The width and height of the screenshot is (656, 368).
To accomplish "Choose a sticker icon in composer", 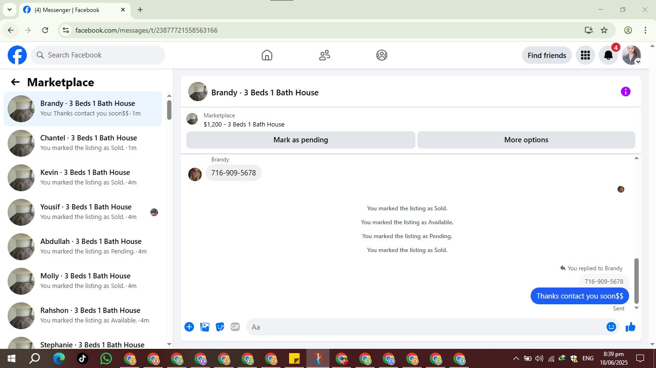I will pos(220,327).
